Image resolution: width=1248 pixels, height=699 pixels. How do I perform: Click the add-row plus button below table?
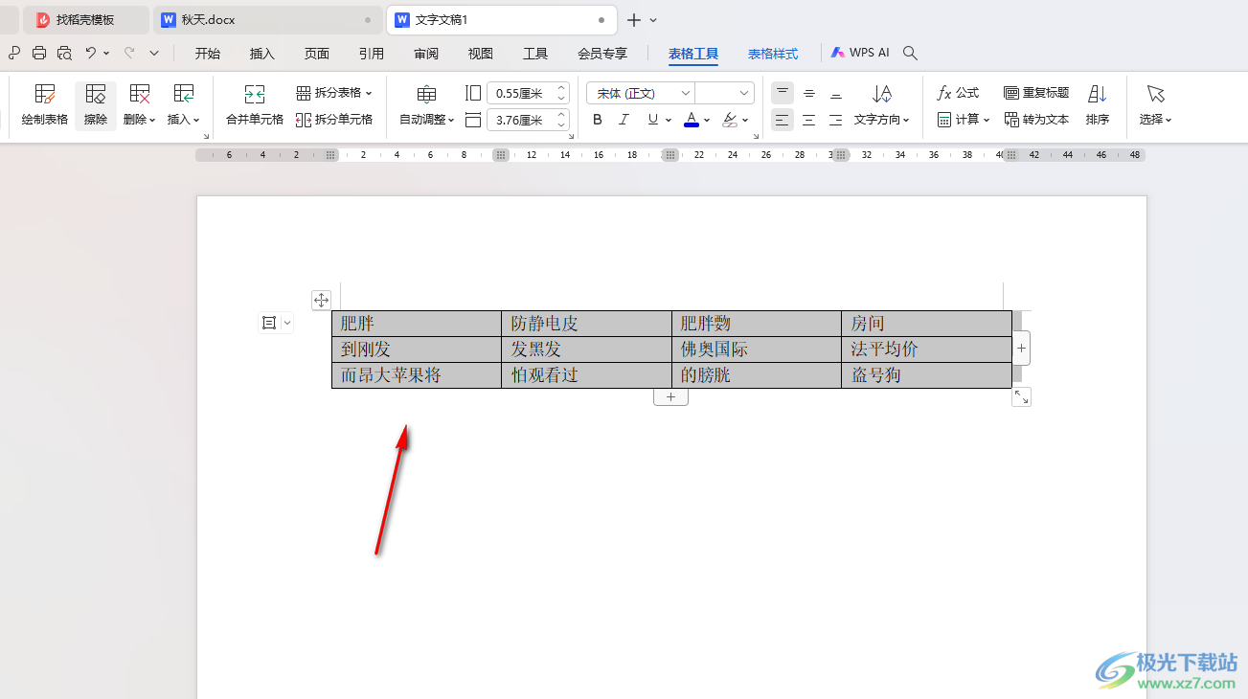coord(670,397)
